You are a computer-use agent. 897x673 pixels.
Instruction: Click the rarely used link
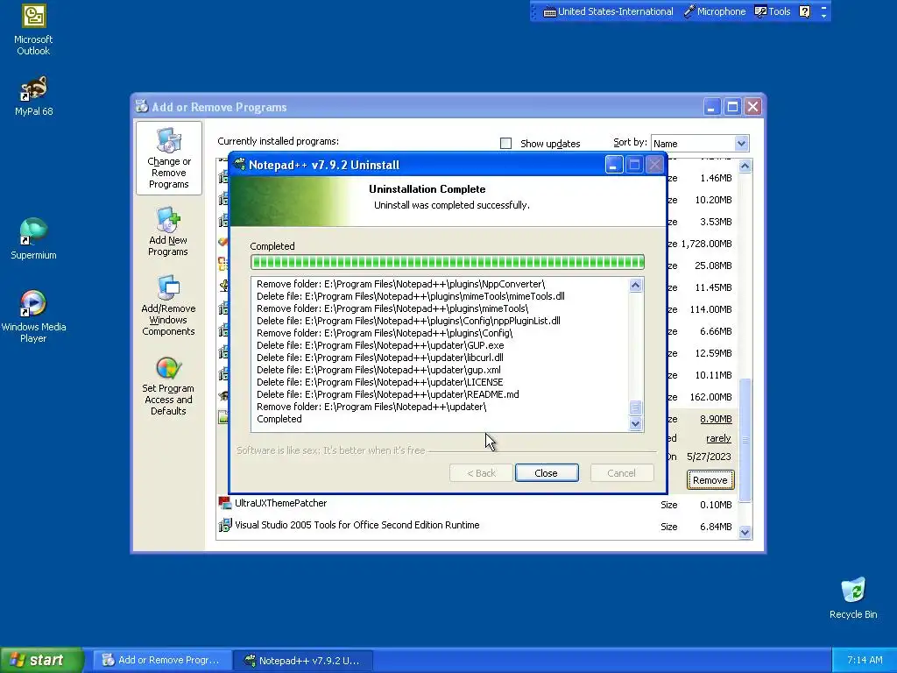click(x=718, y=438)
